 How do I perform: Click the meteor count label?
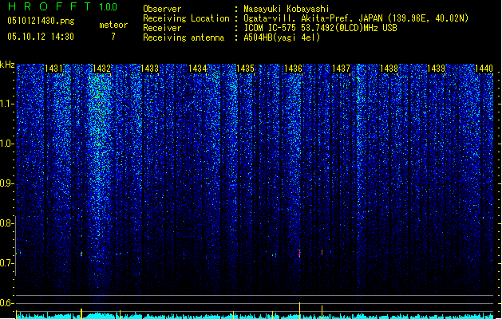click(113, 25)
